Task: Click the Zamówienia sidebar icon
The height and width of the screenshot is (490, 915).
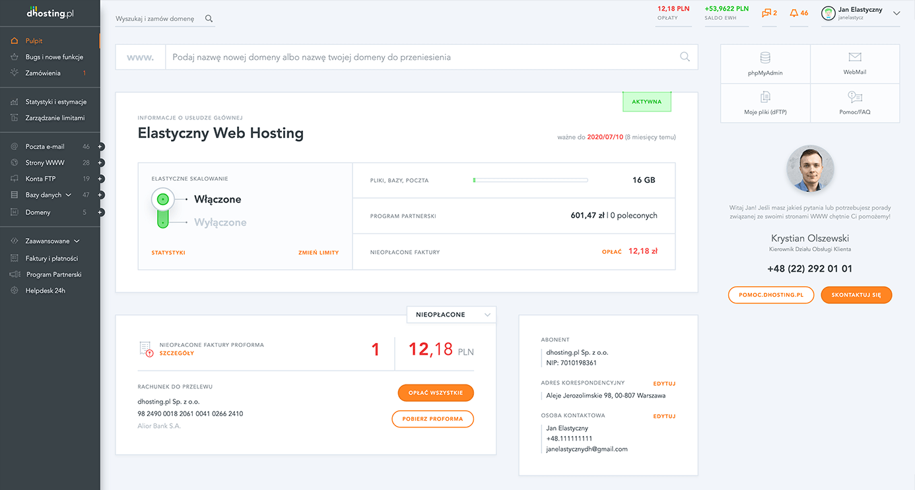Action: (x=15, y=73)
